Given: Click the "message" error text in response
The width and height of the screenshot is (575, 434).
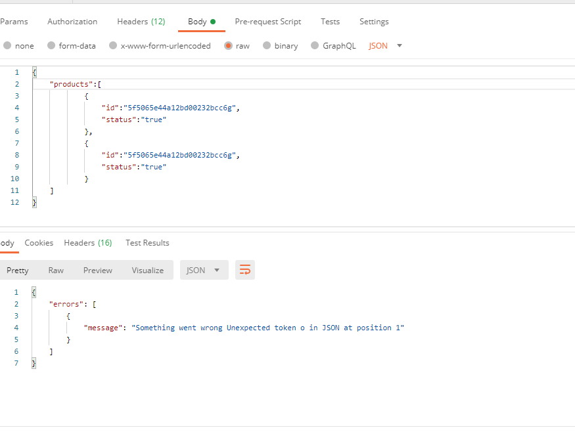Looking at the screenshot, I should [267, 328].
